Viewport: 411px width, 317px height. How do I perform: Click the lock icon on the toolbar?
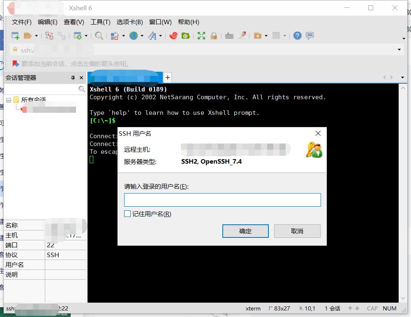pos(214,36)
